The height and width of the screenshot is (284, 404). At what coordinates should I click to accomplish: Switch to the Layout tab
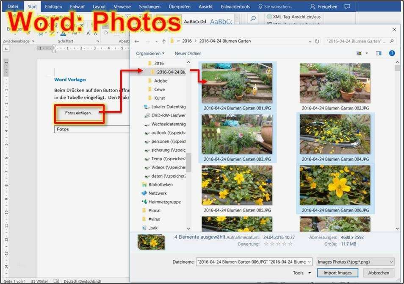tap(99, 7)
